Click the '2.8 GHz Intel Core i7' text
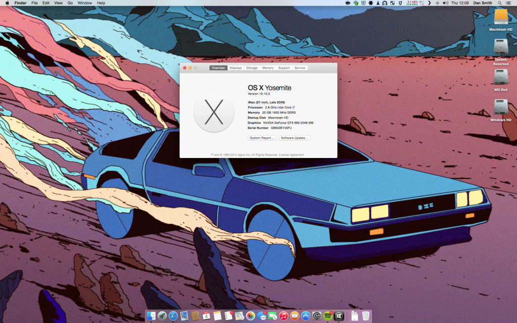Viewport: 517px width, 323px height. (x=280, y=107)
